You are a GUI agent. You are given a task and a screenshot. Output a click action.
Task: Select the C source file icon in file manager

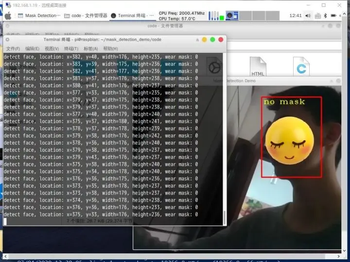tap(301, 66)
